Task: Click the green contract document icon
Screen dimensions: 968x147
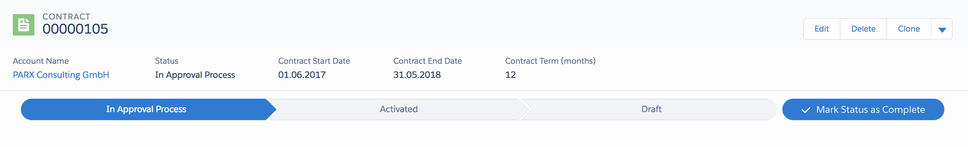Action: 23,25
